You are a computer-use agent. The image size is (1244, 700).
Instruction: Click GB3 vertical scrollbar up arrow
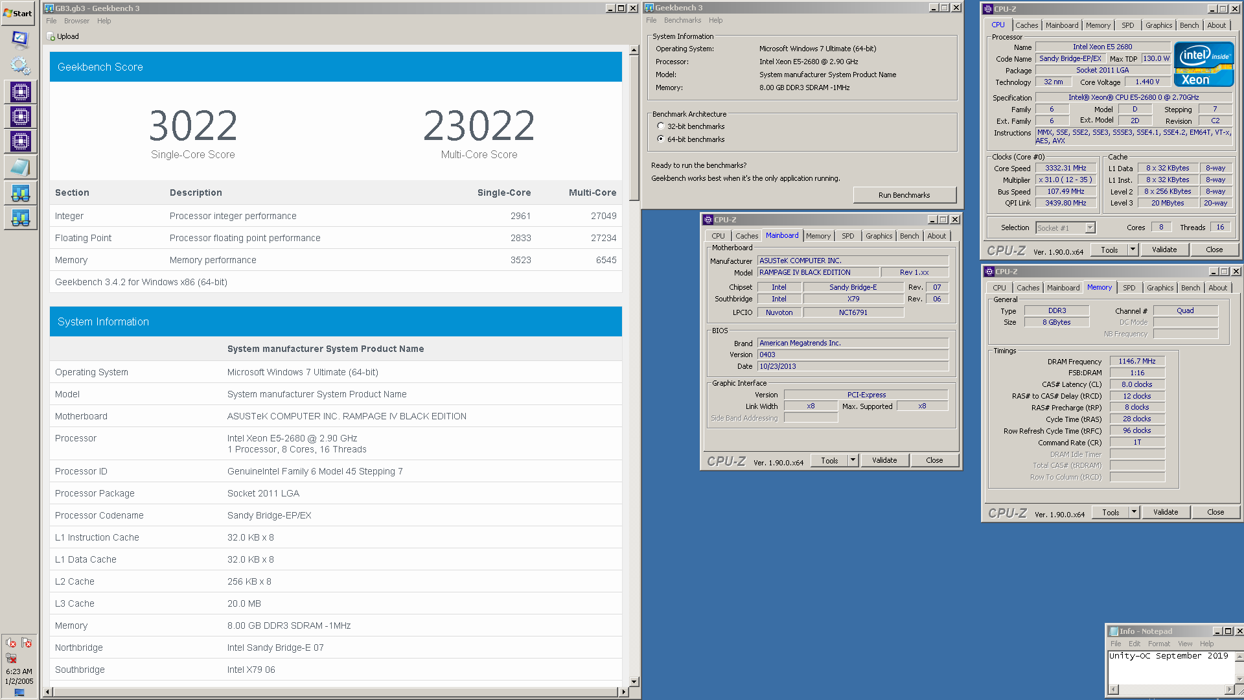(634, 50)
